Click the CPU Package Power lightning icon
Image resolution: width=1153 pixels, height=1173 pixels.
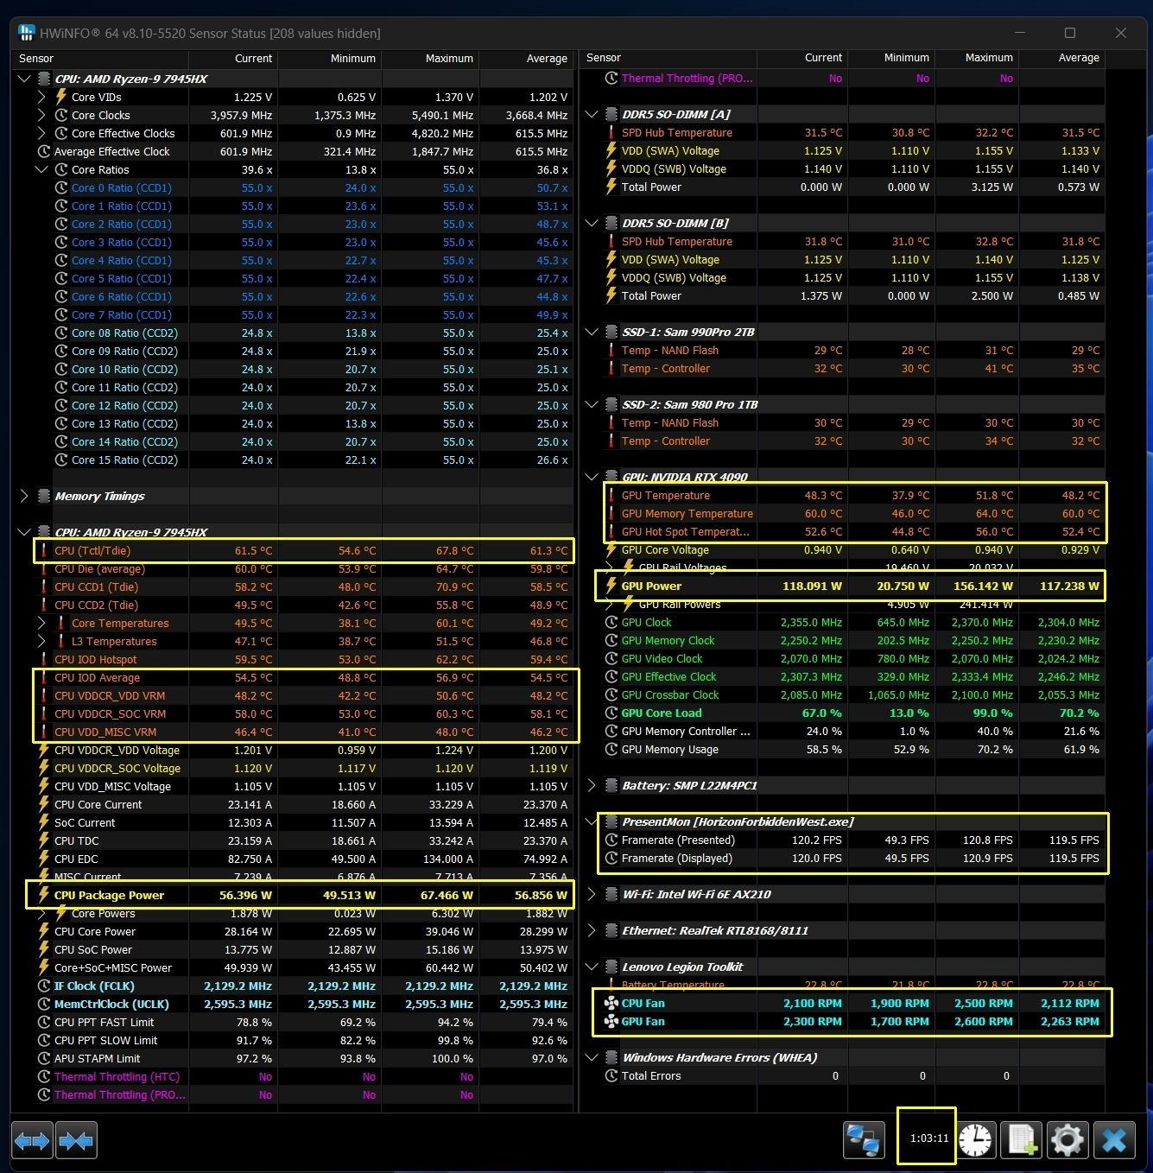[44, 895]
